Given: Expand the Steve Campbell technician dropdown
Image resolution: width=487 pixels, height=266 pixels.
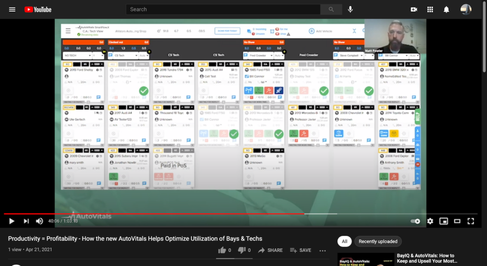Looking at the screenshot, I should [x=351, y=56].
